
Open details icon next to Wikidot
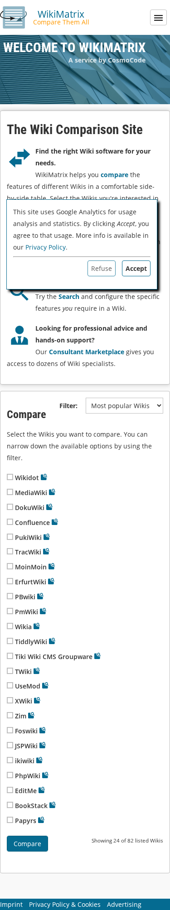click(44, 477)
